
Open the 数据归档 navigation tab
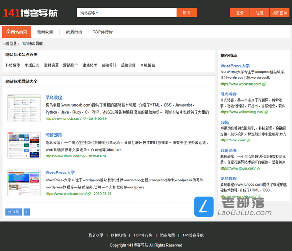pyautogui.click(x=74, y=32)
